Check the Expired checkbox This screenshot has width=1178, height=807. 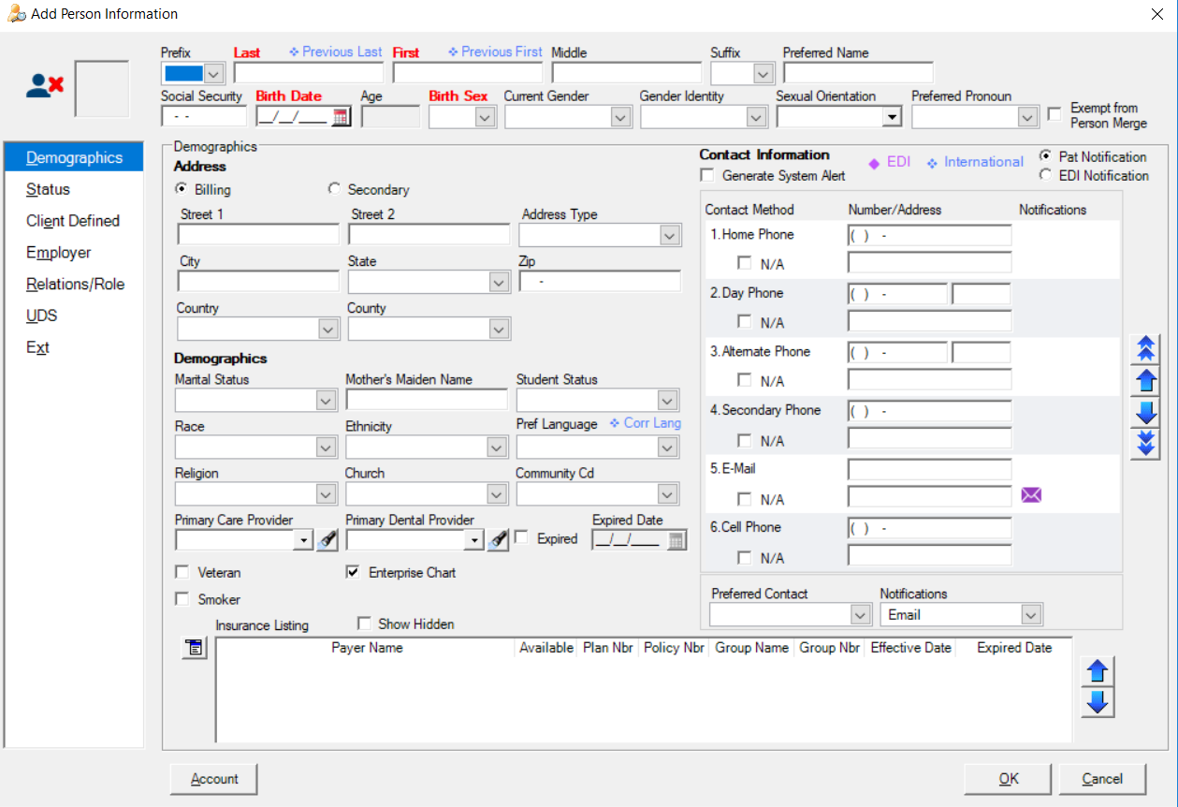[x=521, y=538]
